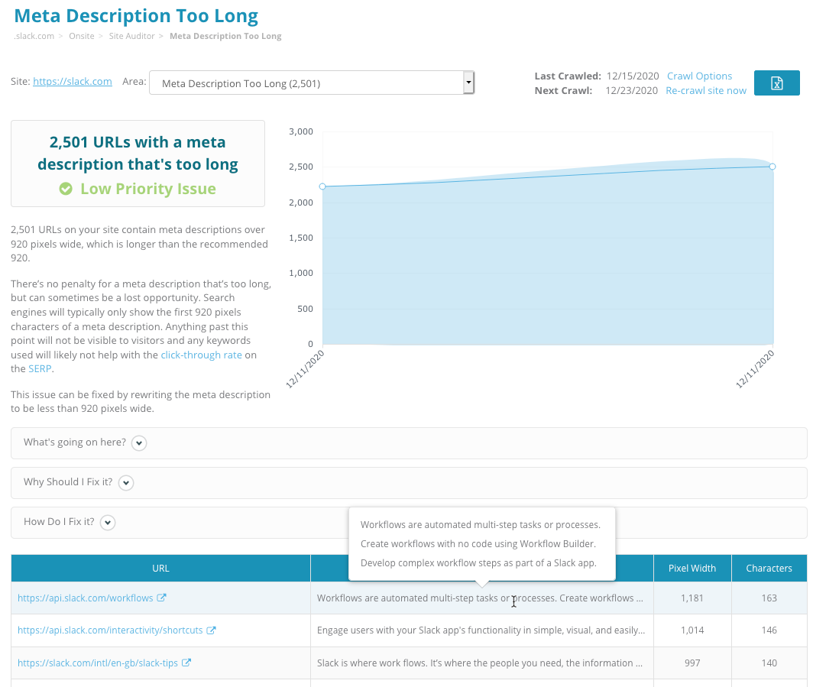Open the Crawl Options link
The image size is (813, 687).
point(699,76)
